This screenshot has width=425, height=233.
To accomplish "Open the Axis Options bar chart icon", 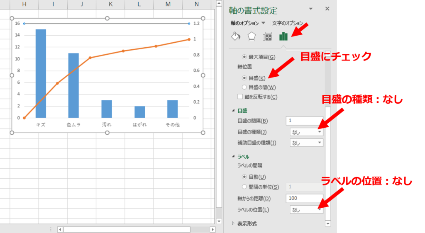I will tap(283, 36).
